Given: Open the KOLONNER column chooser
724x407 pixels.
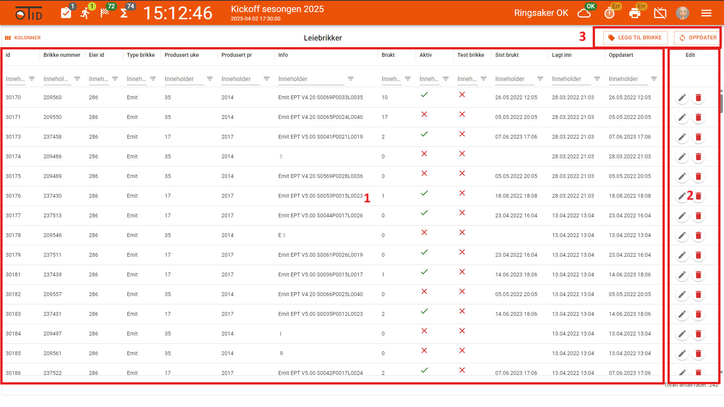Looking at the screenshot, I should click(x=23, y=38).
